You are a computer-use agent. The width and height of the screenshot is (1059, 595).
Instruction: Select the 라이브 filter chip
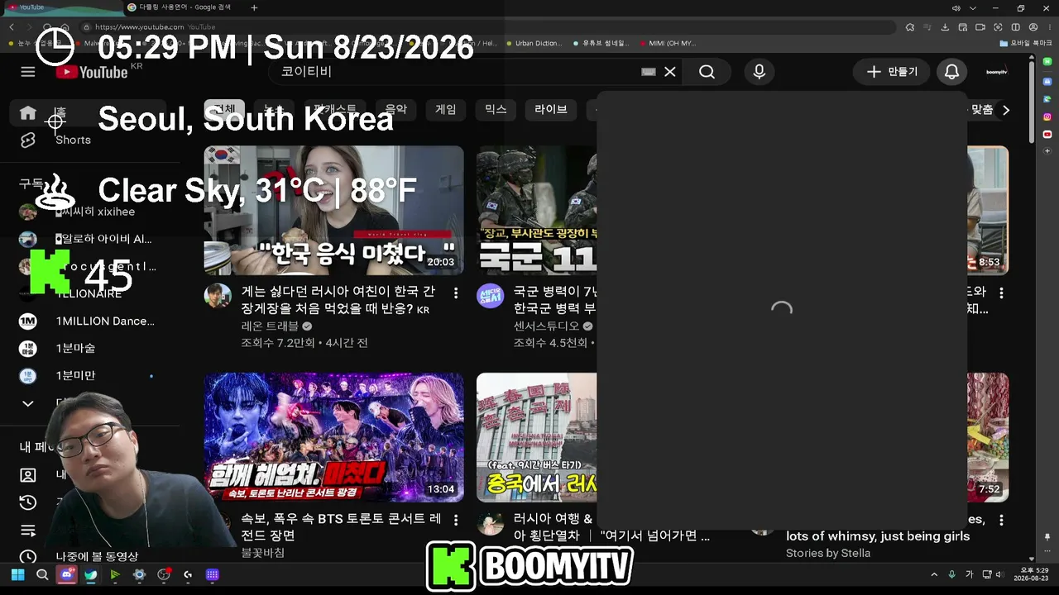click(x=551, y=109)
